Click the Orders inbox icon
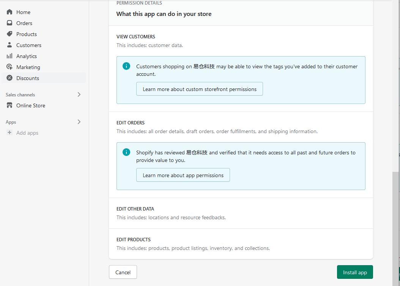This screenshot has width=400, height=286. click(9, 23)
